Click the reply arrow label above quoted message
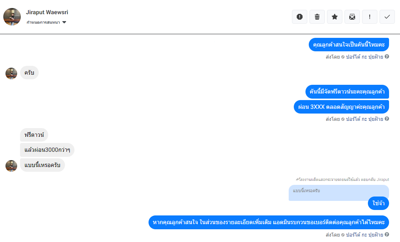The width and height of the screenshot is (400, 242). 342,179
